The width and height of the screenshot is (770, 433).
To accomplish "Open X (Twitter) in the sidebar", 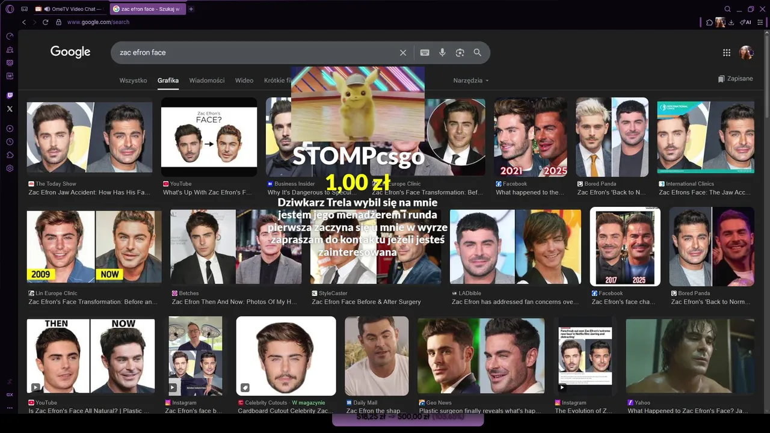I will tap(10, 109).
